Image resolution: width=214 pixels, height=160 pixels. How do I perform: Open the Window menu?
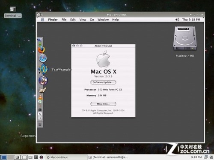click(103, 20)
